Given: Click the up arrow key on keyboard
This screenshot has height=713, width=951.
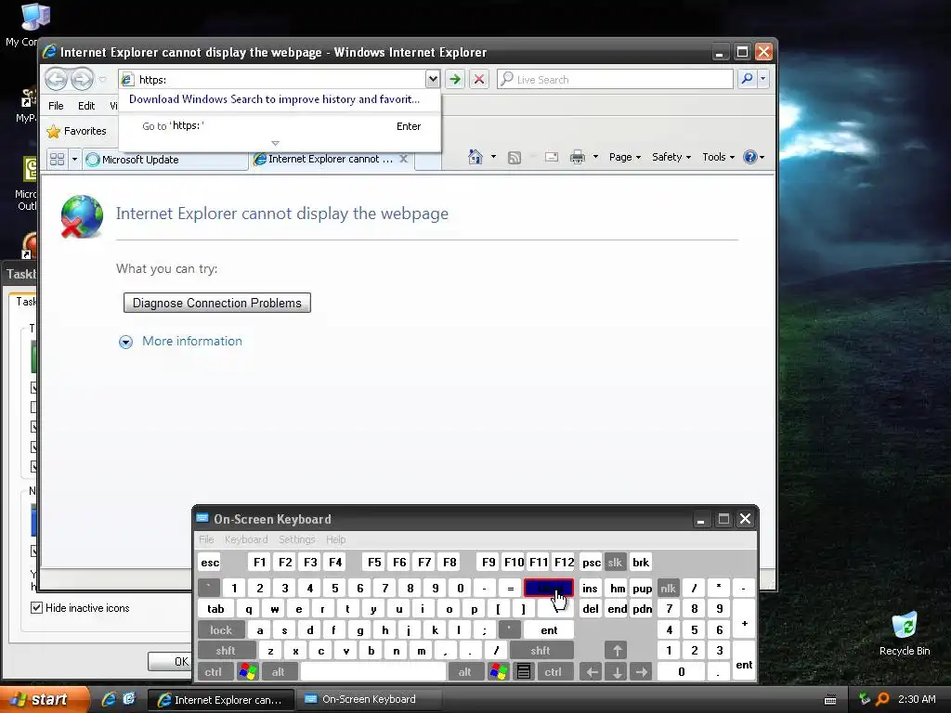Looking at the screenshot, I should (617, 651).
